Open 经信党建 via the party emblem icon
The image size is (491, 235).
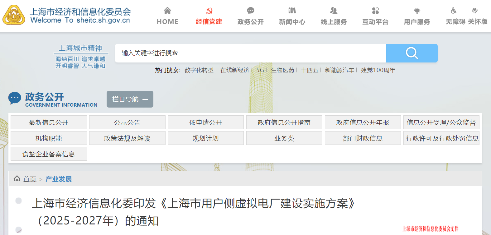pos(209,11)
